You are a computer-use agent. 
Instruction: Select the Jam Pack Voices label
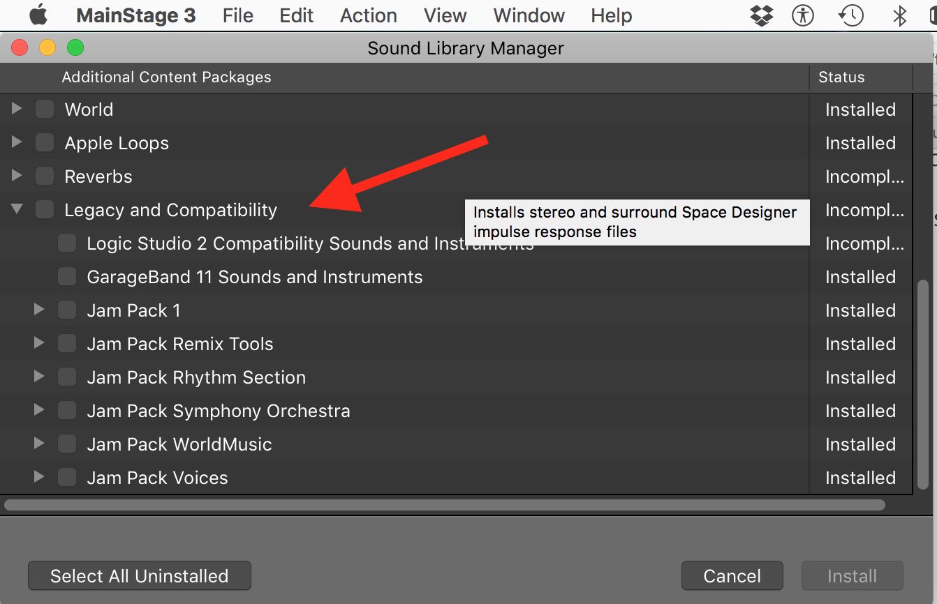157,478
